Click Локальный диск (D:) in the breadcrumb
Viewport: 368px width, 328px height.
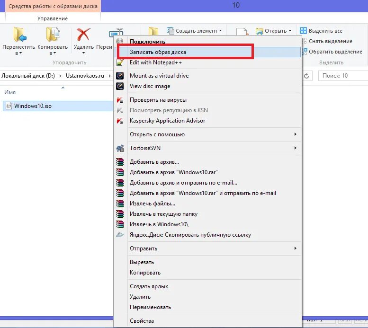click(x=28, y=76)
